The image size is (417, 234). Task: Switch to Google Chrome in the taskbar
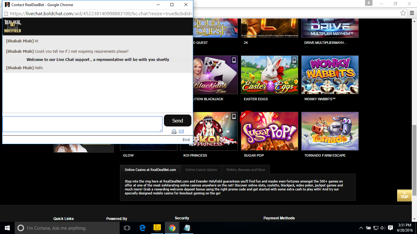pyautogui.click(x=172, y=228)
